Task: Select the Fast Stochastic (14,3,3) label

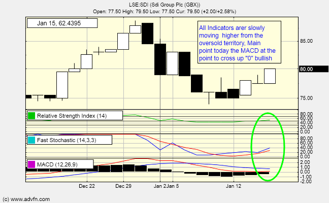Action: pos(67,140)
